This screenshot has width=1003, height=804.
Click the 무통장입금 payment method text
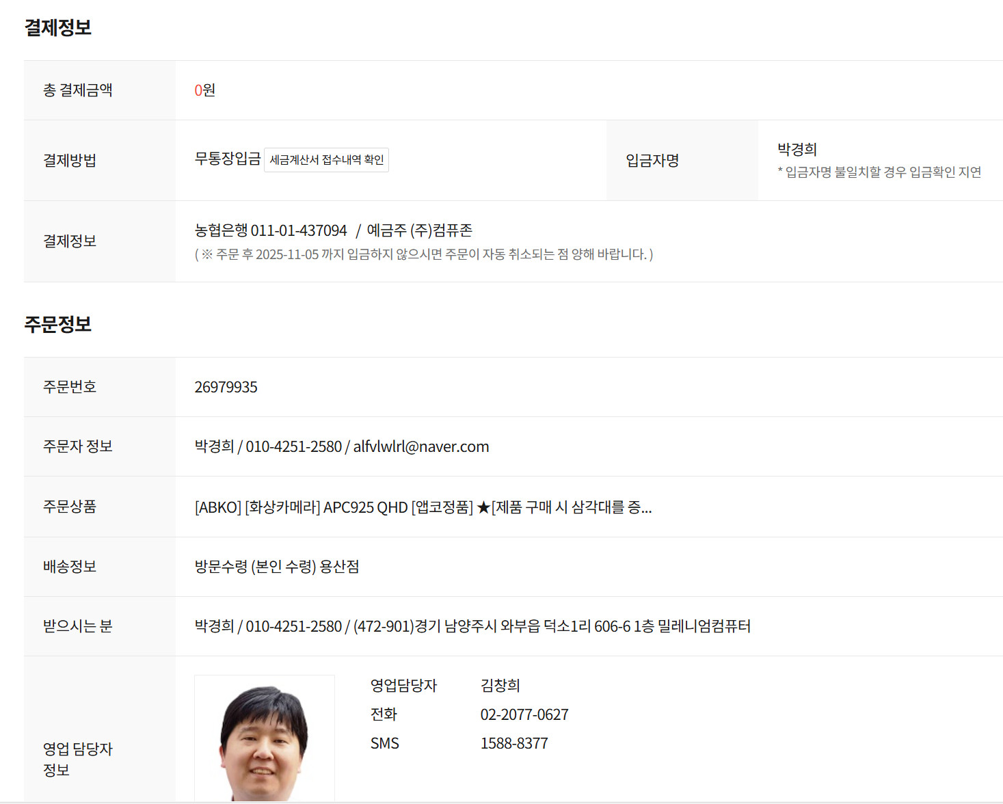[x=228, y=159]
